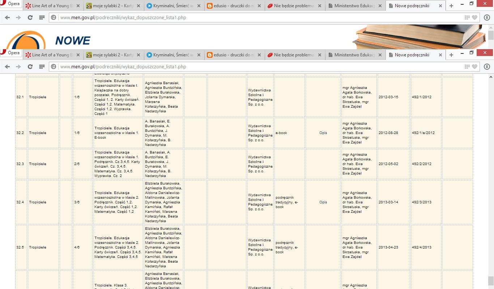Select approval number 492/3/2013
The image size is (494, 289).
(421, 202)
